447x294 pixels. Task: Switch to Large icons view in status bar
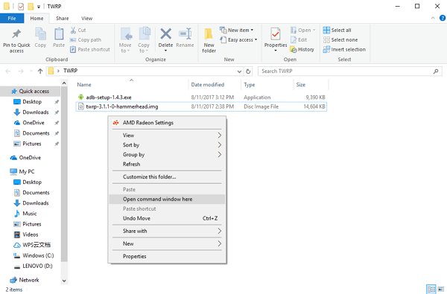click(x=441, y=289)
